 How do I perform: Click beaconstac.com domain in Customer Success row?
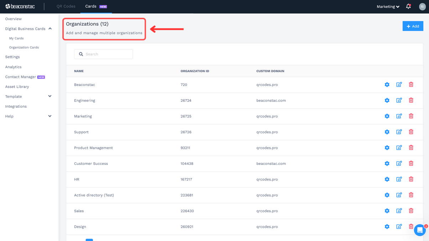click(271, 164)
